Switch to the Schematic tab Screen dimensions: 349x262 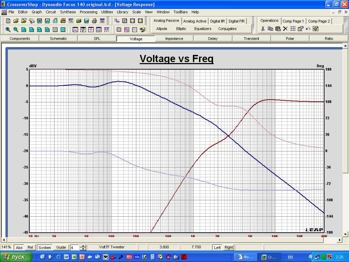[x=58, y=39]
